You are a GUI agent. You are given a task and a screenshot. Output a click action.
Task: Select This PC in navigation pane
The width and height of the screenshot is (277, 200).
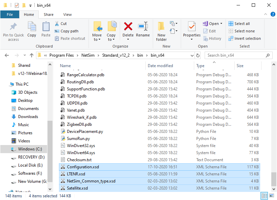coord(22,84)
